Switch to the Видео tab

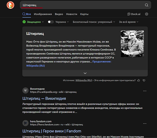59,14
